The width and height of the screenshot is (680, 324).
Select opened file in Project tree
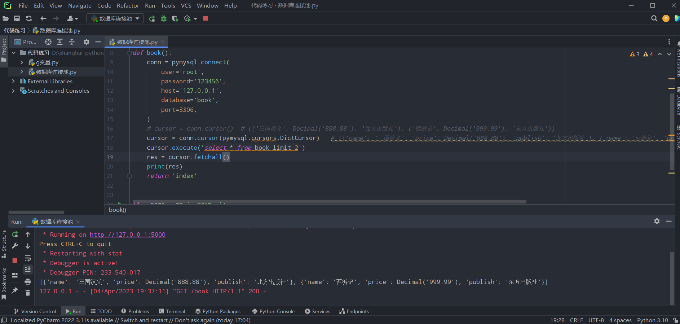click(48, 42)
